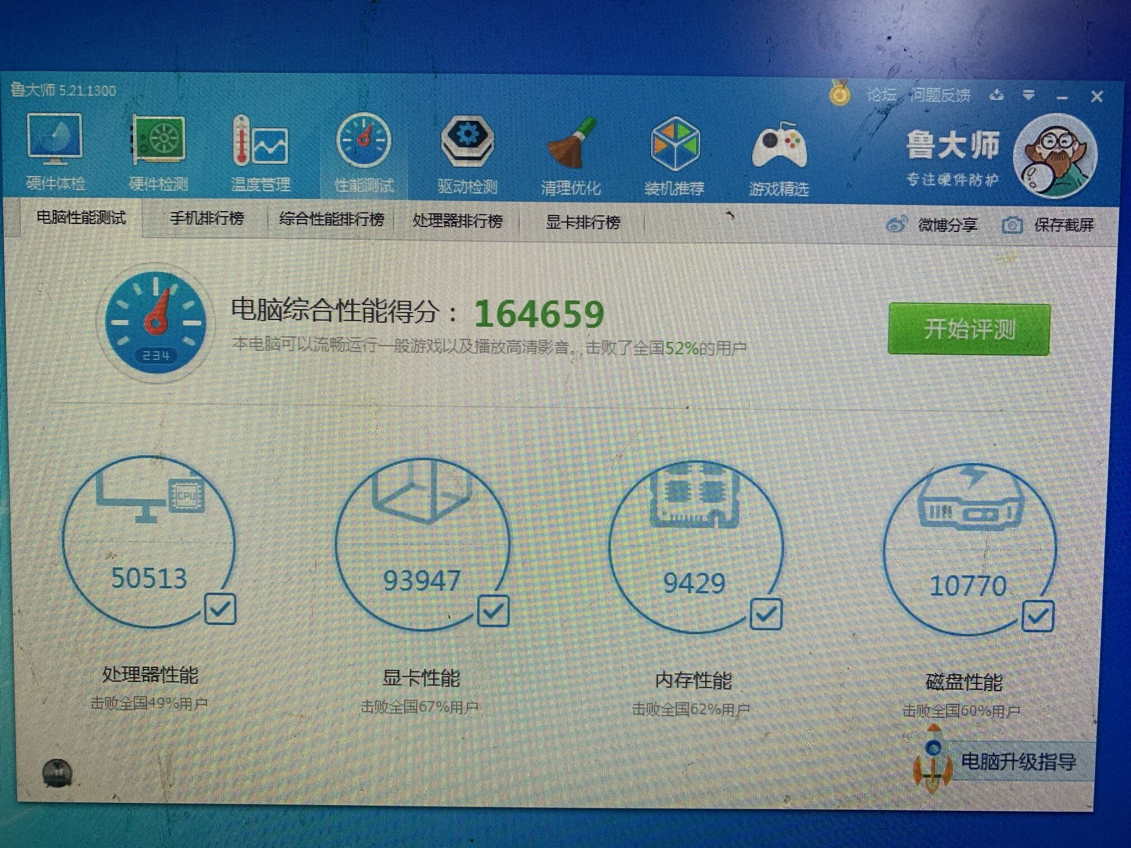Open title bar dropdown menu arrow

(1028, 96)
